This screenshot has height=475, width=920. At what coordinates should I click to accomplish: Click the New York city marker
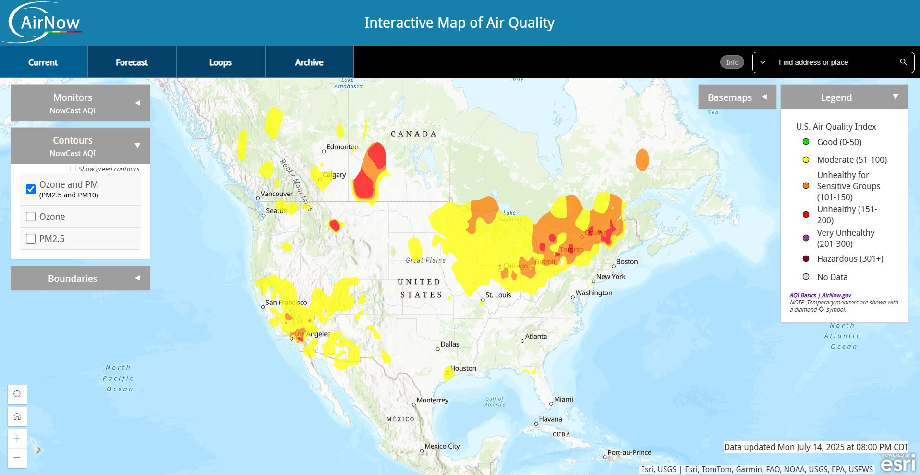tap(593, 281)
